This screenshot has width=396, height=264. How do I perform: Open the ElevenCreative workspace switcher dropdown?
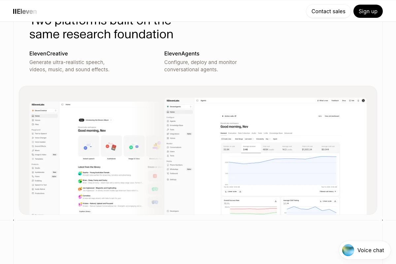[44, 111]
